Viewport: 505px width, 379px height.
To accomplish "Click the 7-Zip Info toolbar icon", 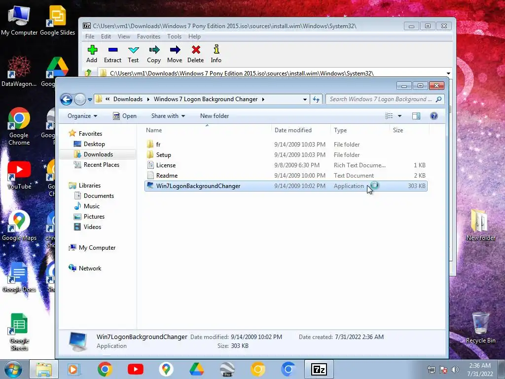I will [x=216, y=54].
